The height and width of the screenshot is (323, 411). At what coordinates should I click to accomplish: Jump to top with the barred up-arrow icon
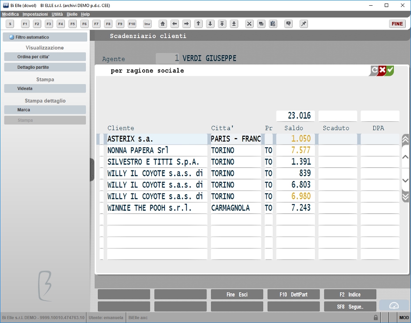(222, 24)
